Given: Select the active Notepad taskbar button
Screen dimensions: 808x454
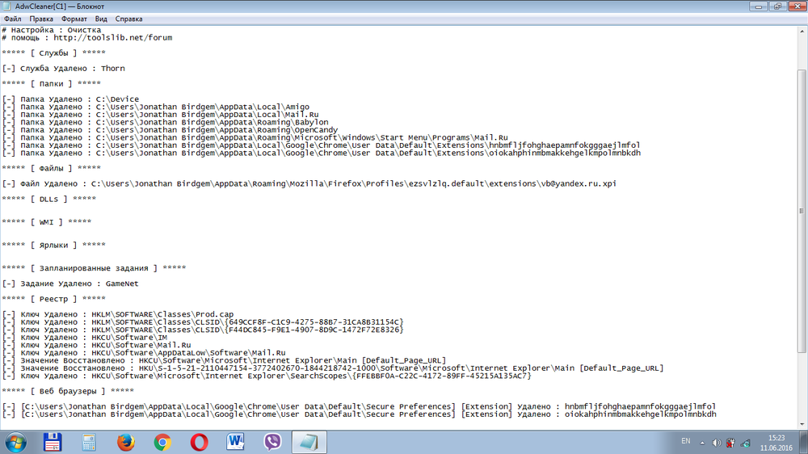Looking at the screenshot, I should coord(309,443).
